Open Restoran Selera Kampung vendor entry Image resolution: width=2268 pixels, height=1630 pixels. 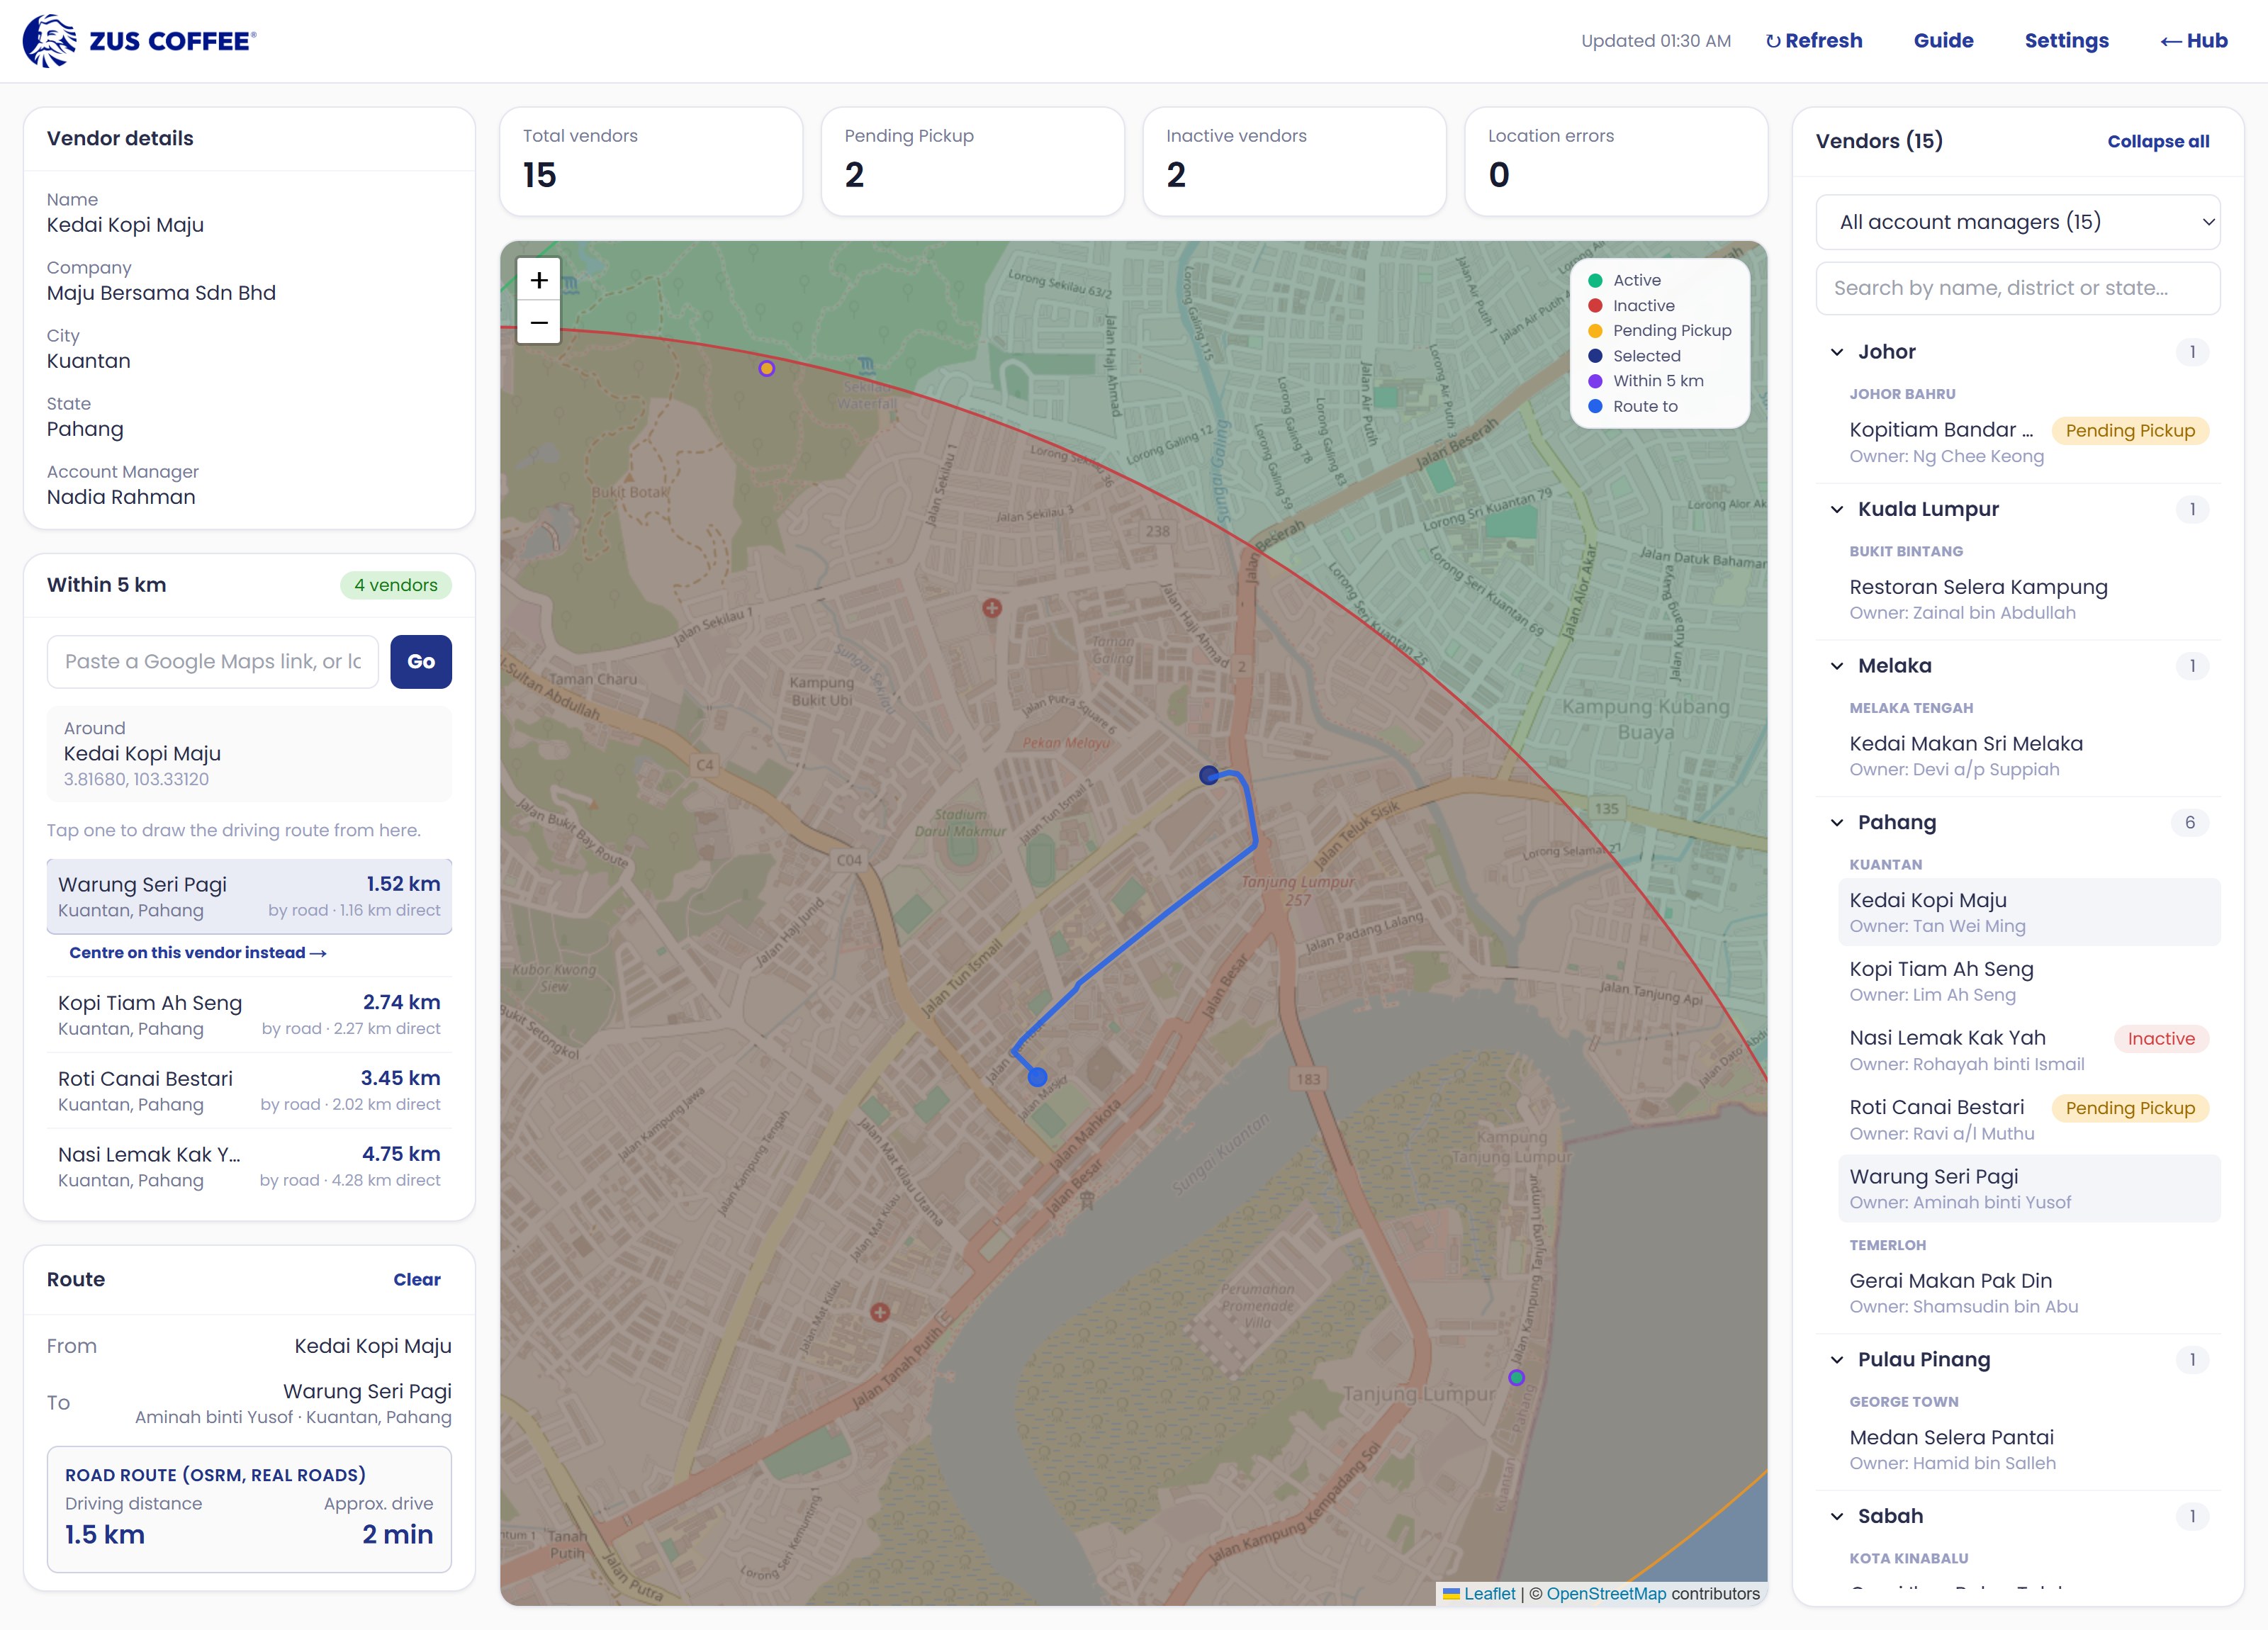pos(2029,598)
